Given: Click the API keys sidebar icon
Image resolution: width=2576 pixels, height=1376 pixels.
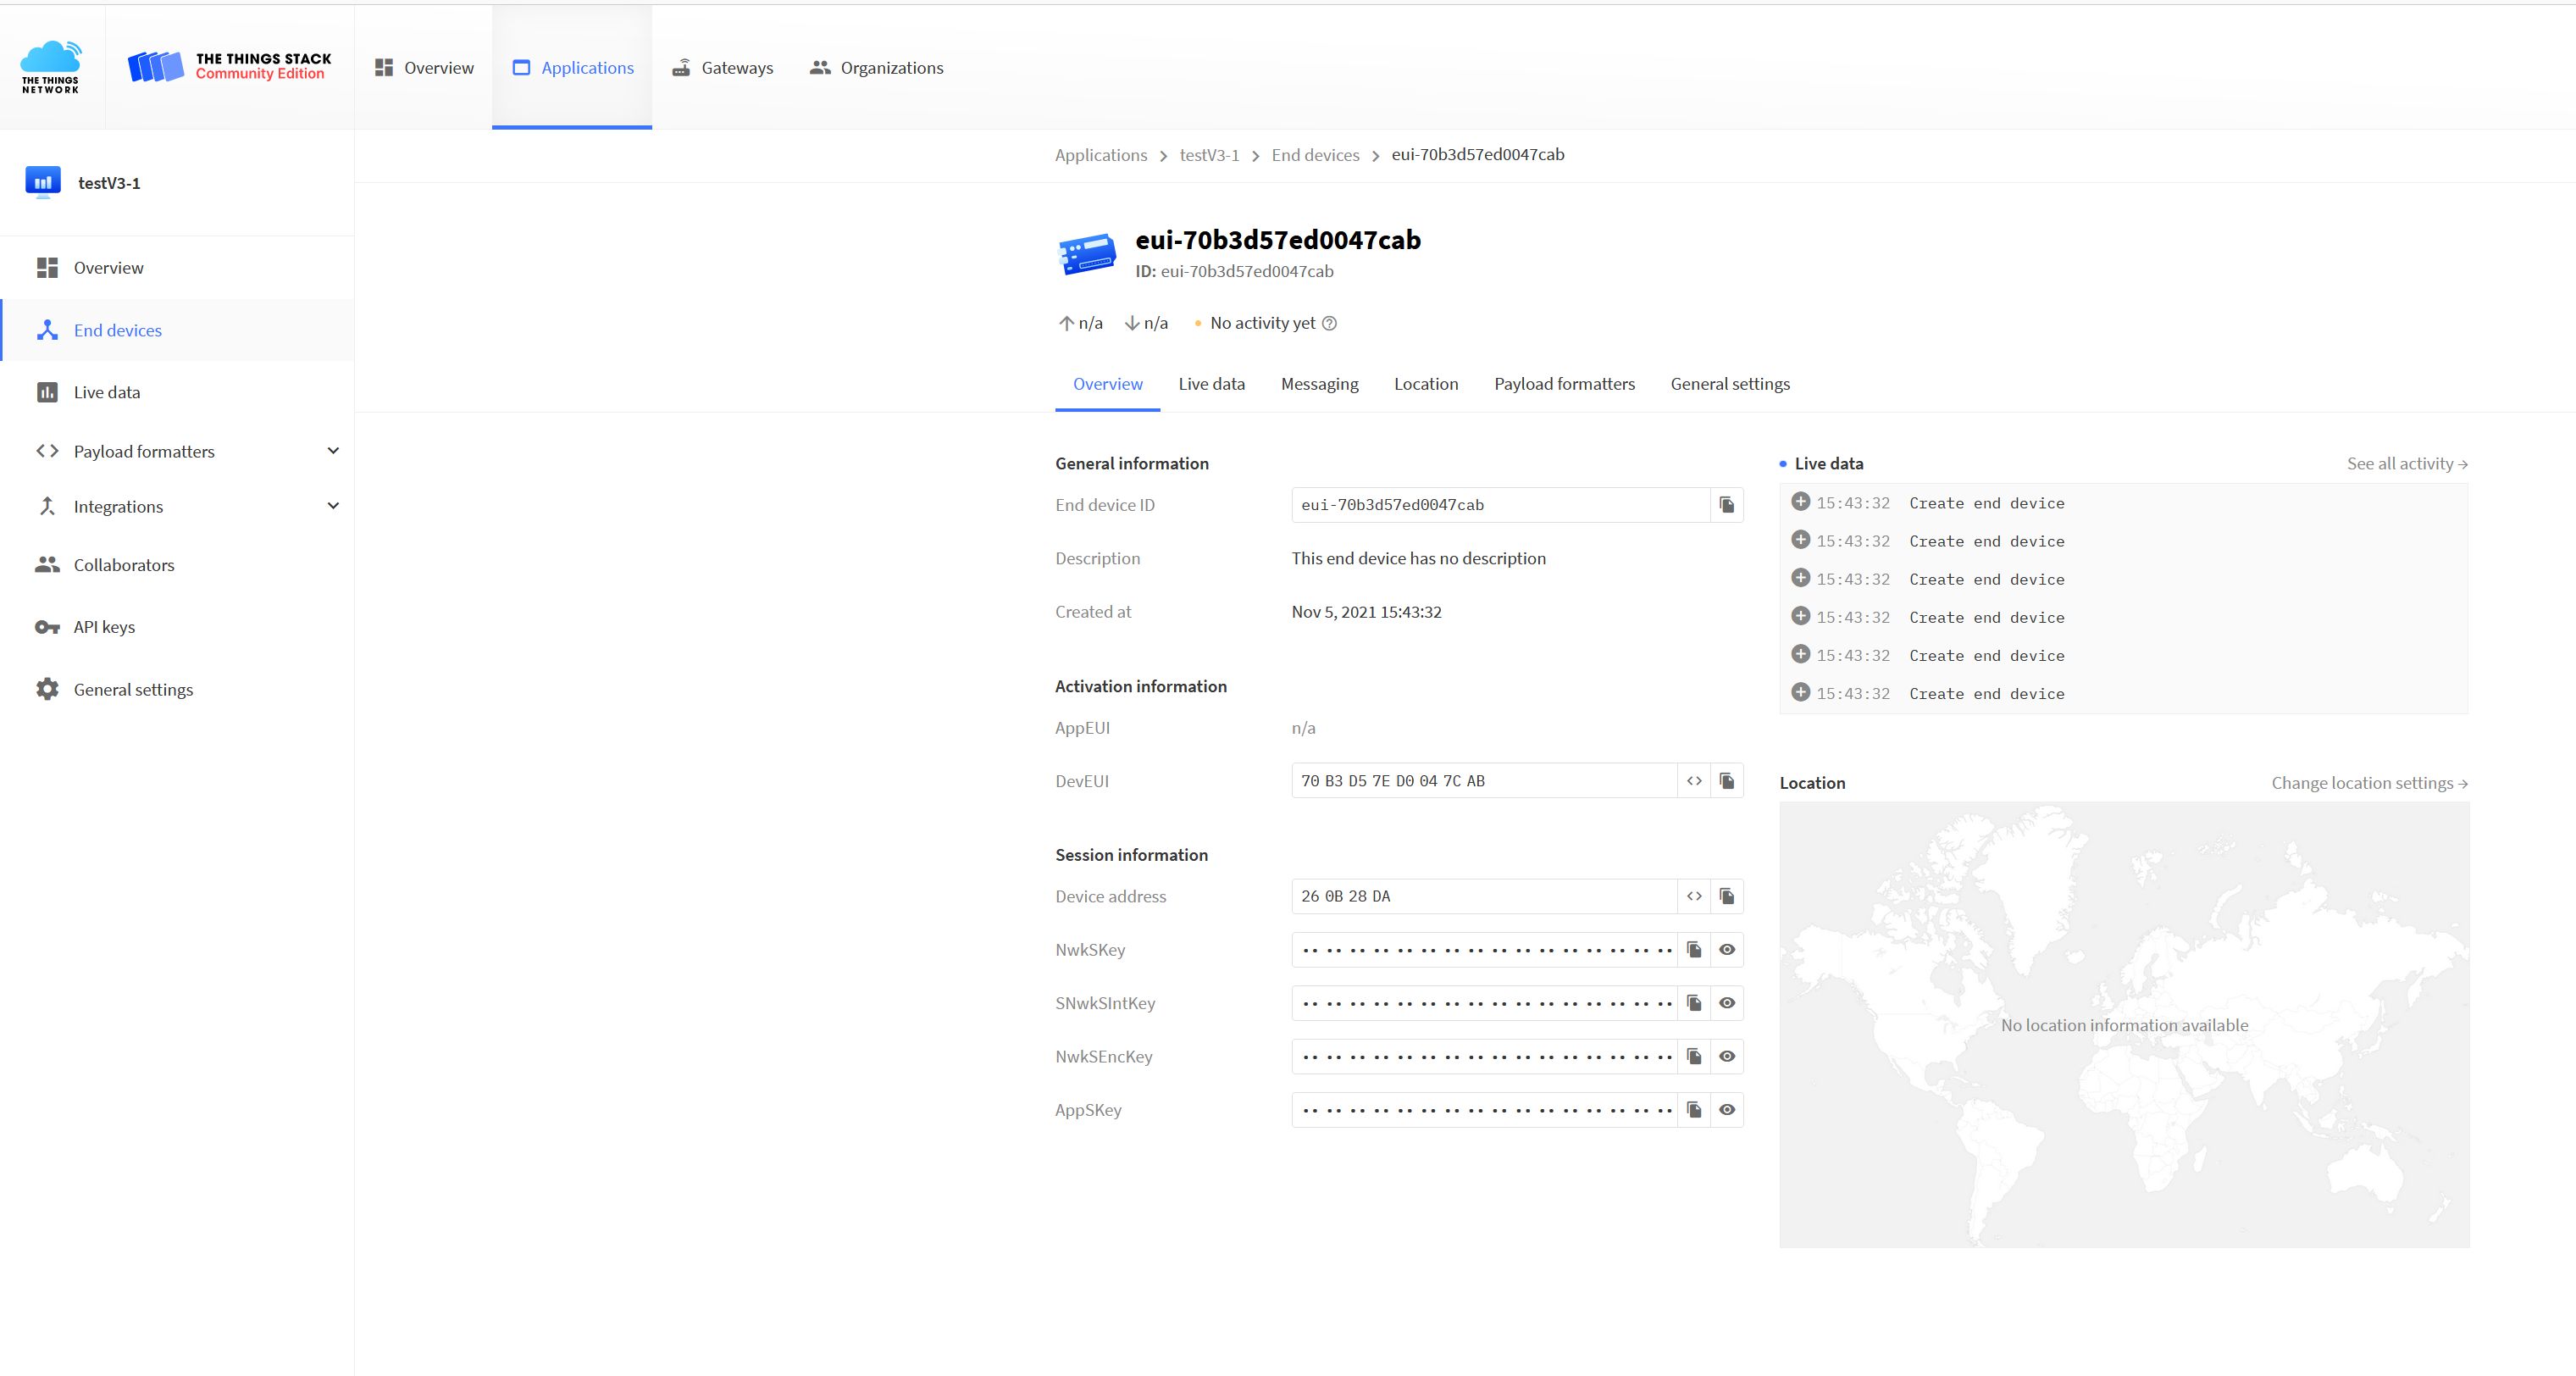Looking at the screenshot, I should pos(46,626).
